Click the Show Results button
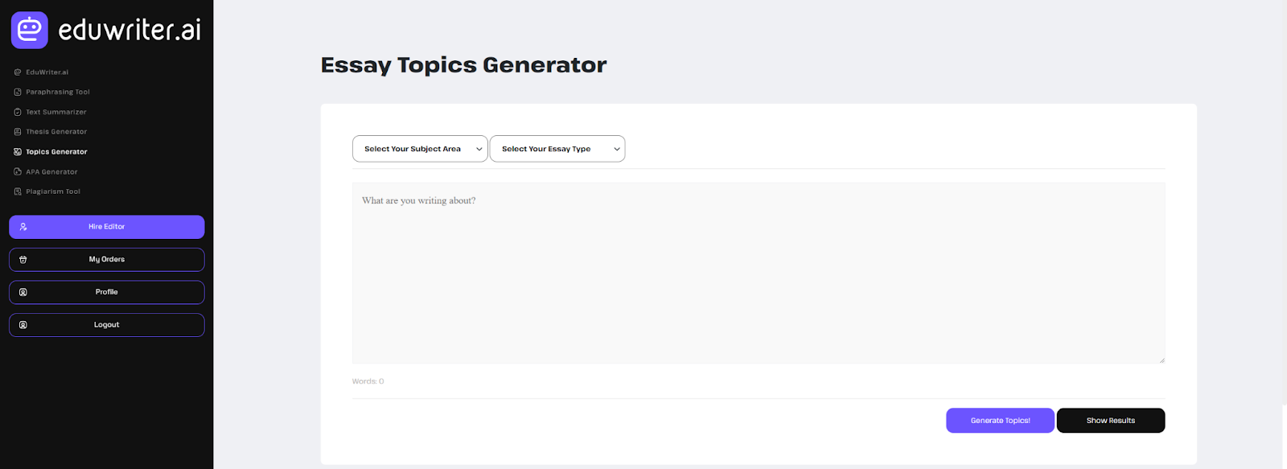The image size is (1287, 469). pos(1111,421)
